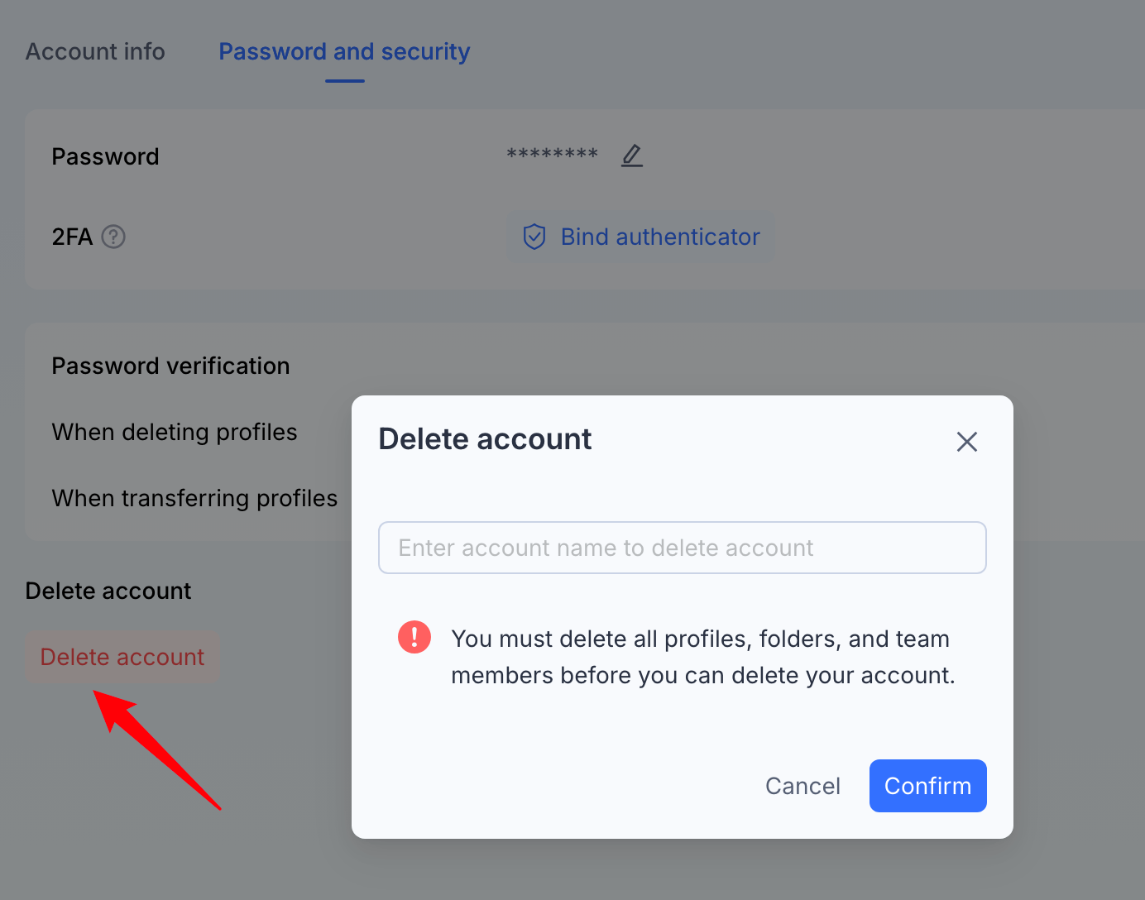Click the When deleting profiles row
The width and height of the screenshot is (1145, 900).
click(175, 432)
